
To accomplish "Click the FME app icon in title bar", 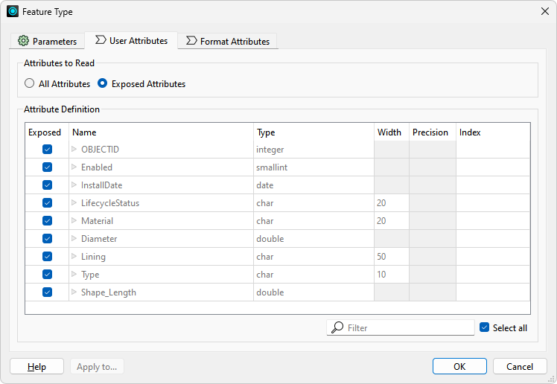I will pos(13,11).
